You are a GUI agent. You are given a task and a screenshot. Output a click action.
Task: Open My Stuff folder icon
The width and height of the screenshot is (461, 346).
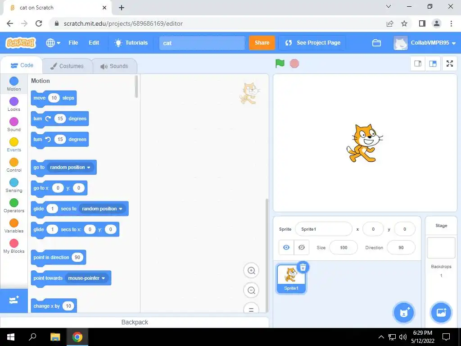coord(376,43)
